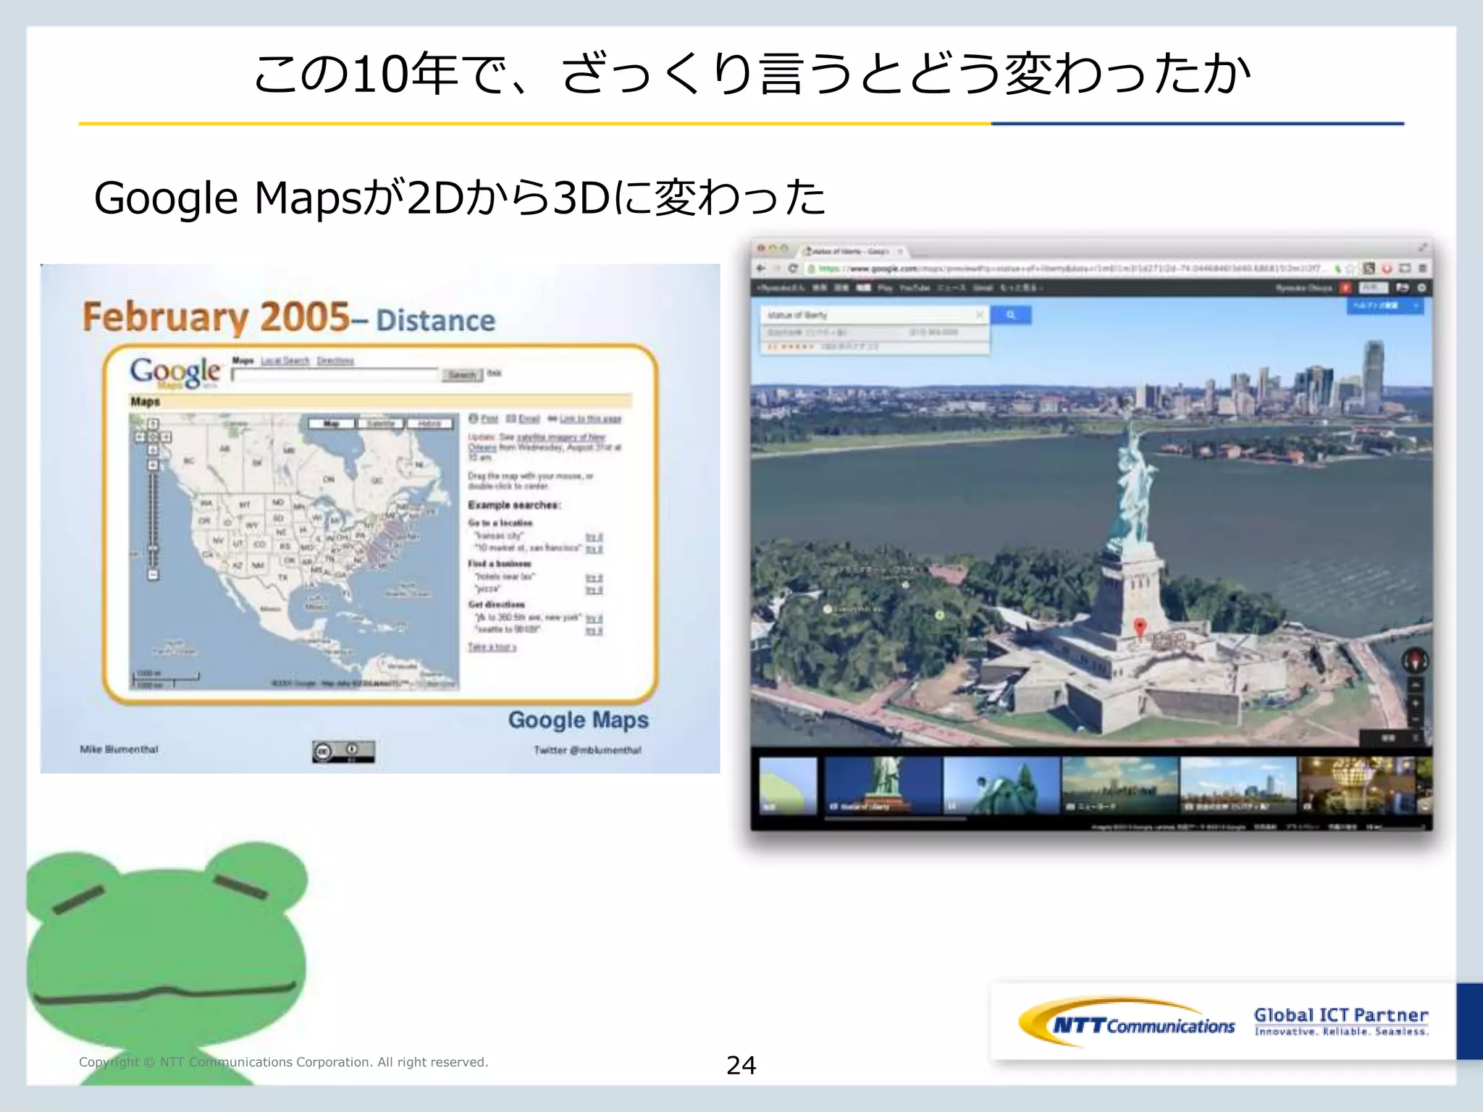Click the 'Twitter @mblumenthal' text
Viewport: 1483px width, 1112px height.
coord(587,750)
